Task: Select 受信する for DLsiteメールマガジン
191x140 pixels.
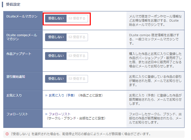Action: (77, 18)
